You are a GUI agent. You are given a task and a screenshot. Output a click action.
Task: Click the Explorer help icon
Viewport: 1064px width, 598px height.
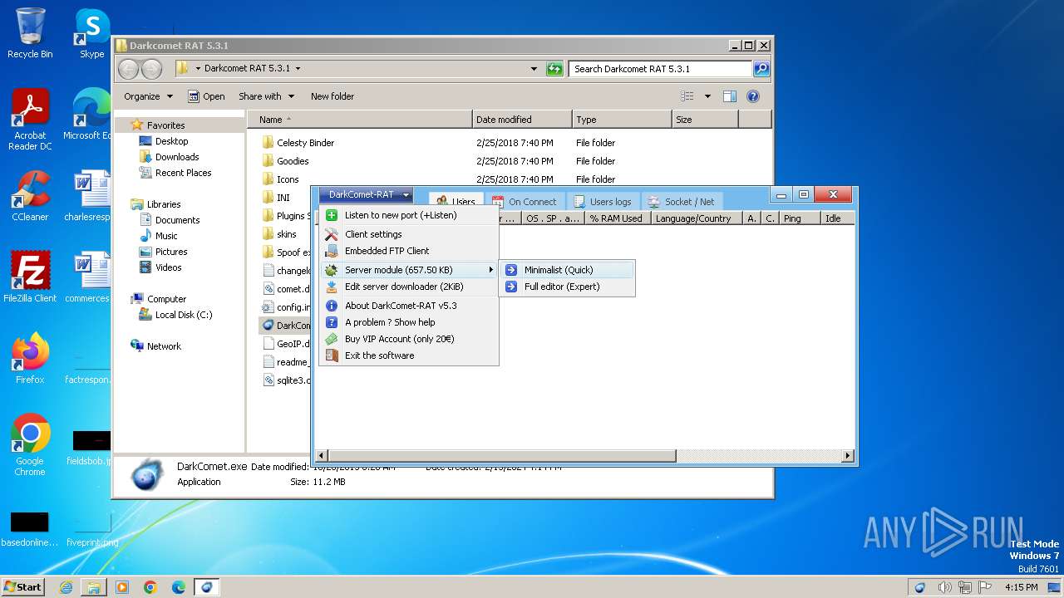click(753, 96)
